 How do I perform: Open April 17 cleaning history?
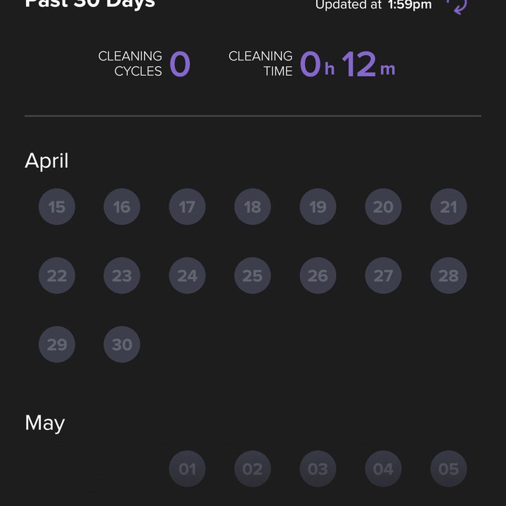187,207
